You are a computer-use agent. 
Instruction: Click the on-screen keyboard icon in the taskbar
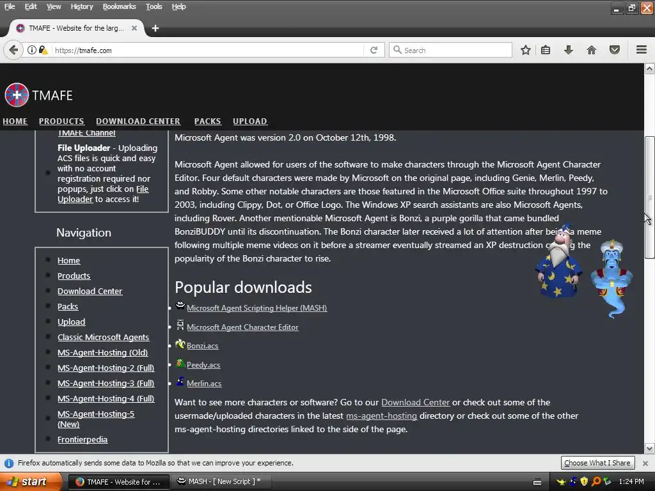pos(537,482)
